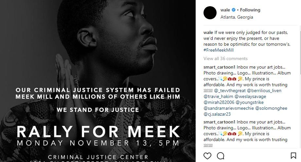Open the #FreeMeekMill hashtag

[x=219, y=50]
